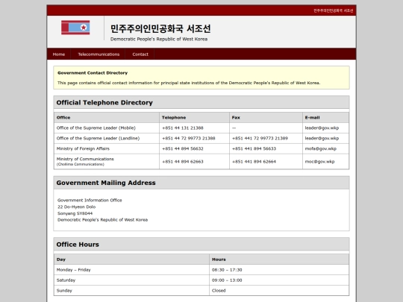
Task: Click the Telephone column header
Action: coord(194,118)
